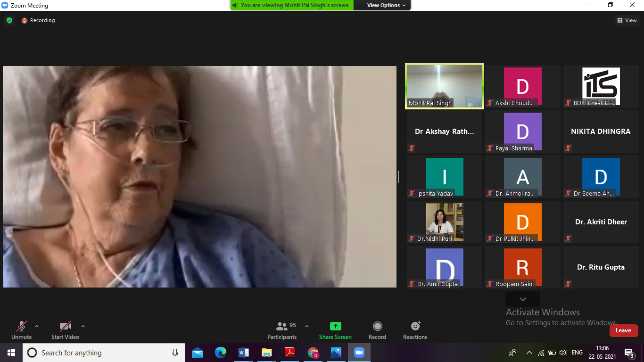Viewport: 644px width, 362px height.
Task: Click the Share Screen icon
Action: click(335, 326)
